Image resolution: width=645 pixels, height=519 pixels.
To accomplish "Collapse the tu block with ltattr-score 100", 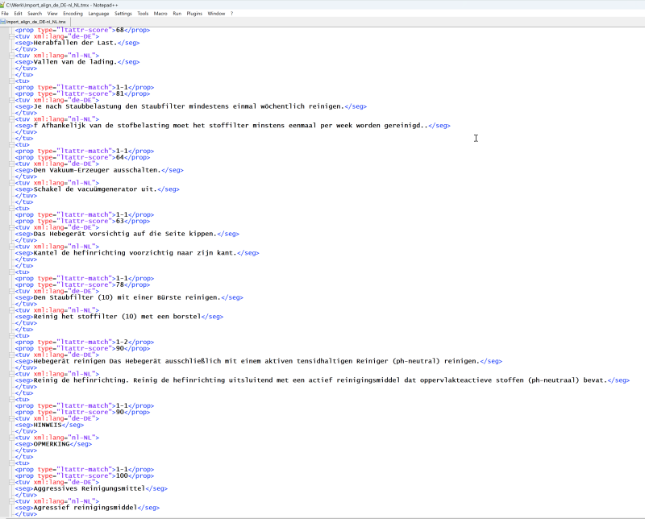I will [x=12, y=463].
